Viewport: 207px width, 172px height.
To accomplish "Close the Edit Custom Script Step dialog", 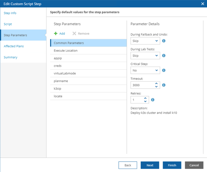I will pyautogui.click(x=203, y=3).
